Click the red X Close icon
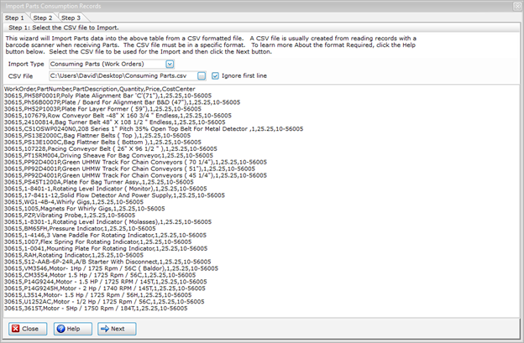 [x=15, y=329]
